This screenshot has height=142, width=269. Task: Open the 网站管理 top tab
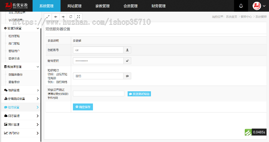pos(74,6)
